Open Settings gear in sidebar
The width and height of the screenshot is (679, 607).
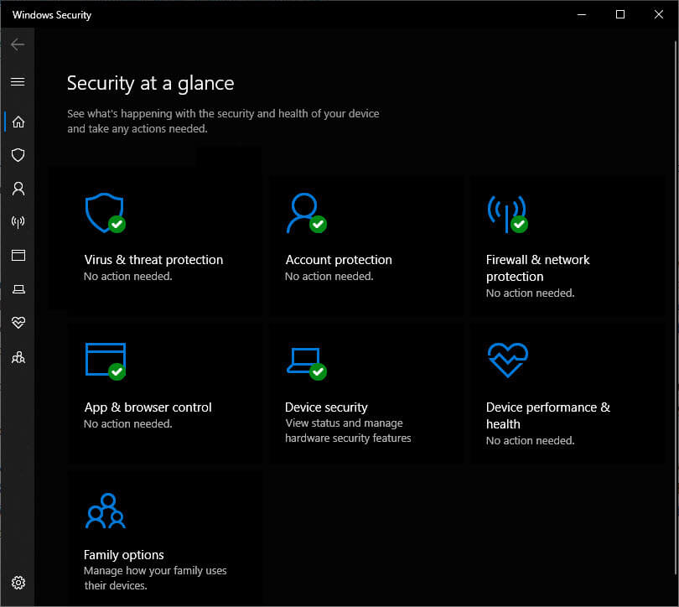click(18, 583)
